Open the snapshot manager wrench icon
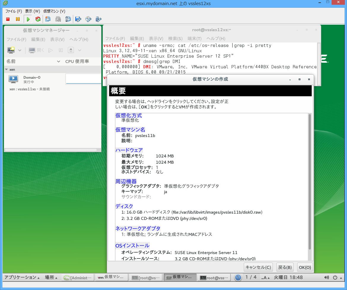Image resolution: width=347 pixels, height=290 pixels. 68,19
